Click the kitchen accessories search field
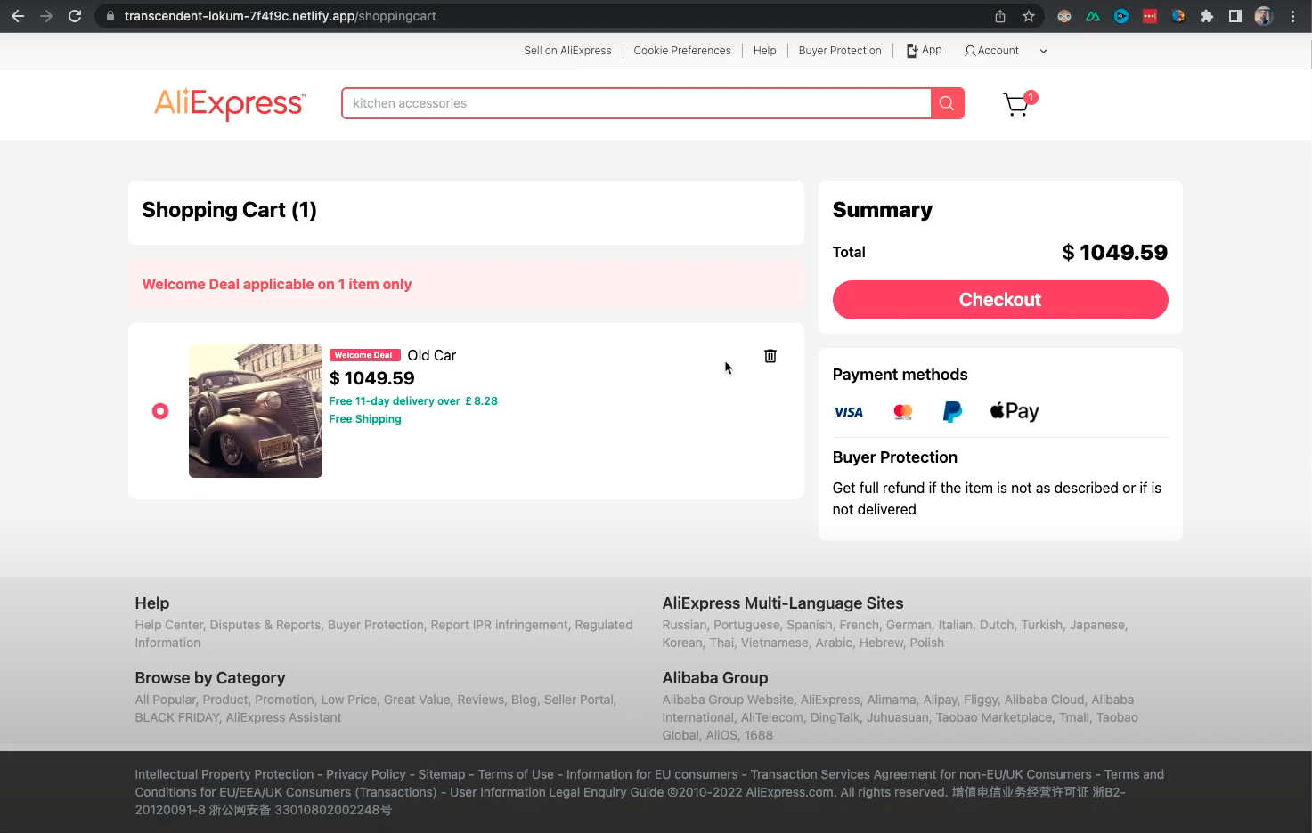Viewport: 1312px width, 833px height. tap(636, 103)
